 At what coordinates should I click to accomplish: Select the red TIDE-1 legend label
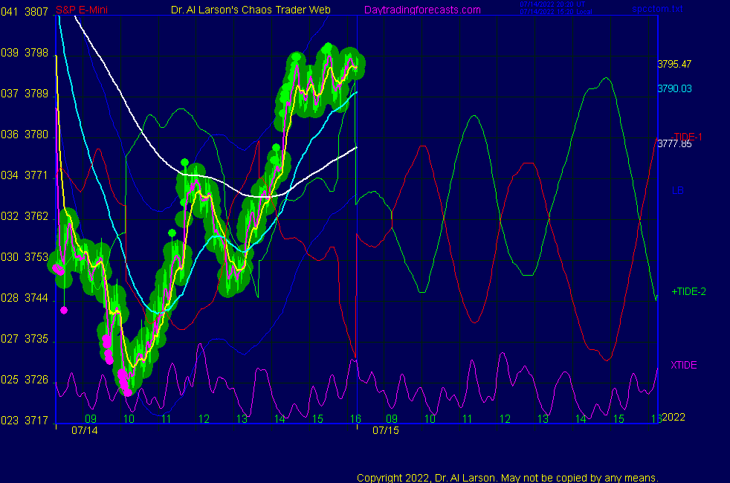(x=688, y=137)
